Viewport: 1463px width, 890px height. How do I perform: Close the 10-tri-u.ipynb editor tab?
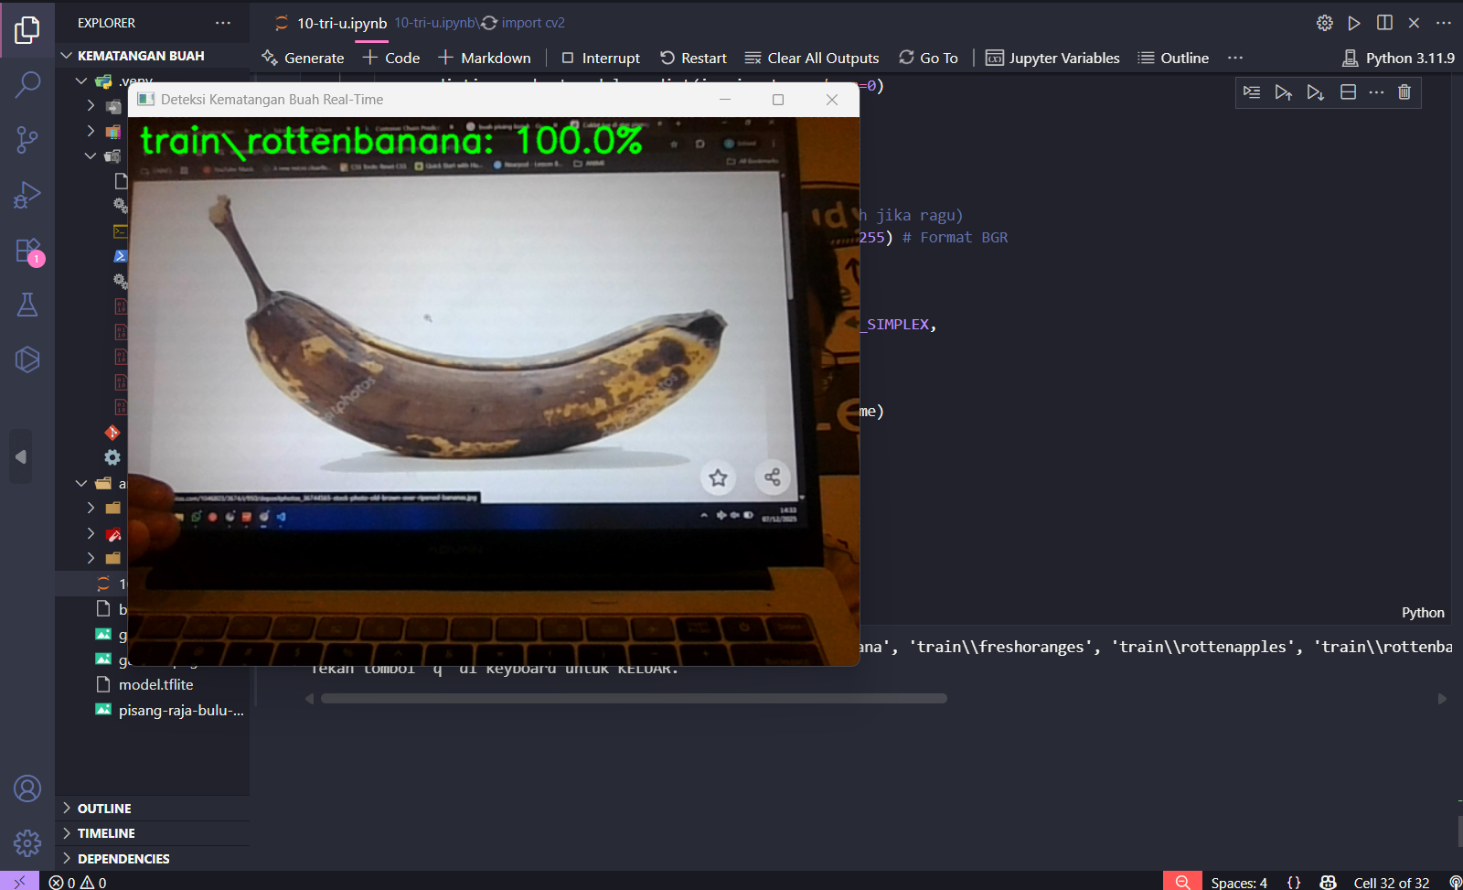pos(1414,23)
